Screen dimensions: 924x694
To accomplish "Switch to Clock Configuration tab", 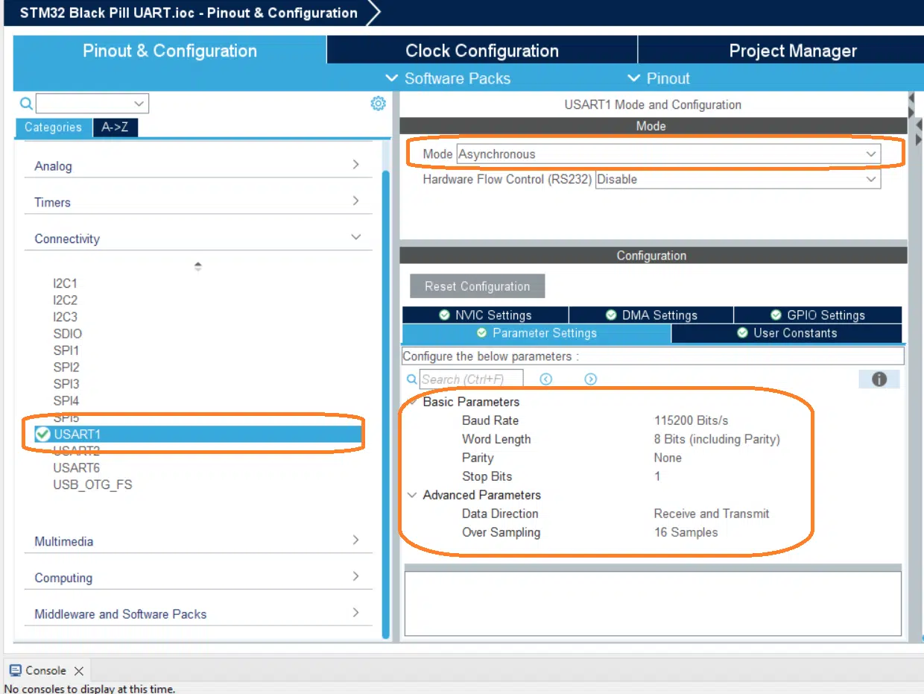I will click(x=482, y=51).
